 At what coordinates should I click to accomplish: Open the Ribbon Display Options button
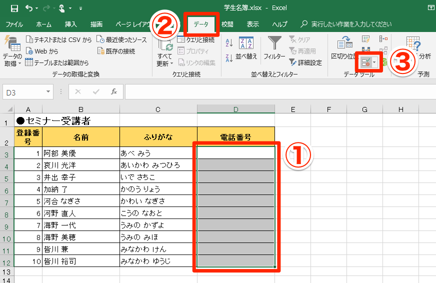431,8
